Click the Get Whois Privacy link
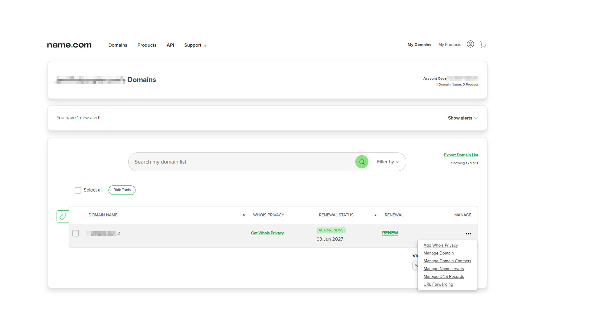 point(267,233)
